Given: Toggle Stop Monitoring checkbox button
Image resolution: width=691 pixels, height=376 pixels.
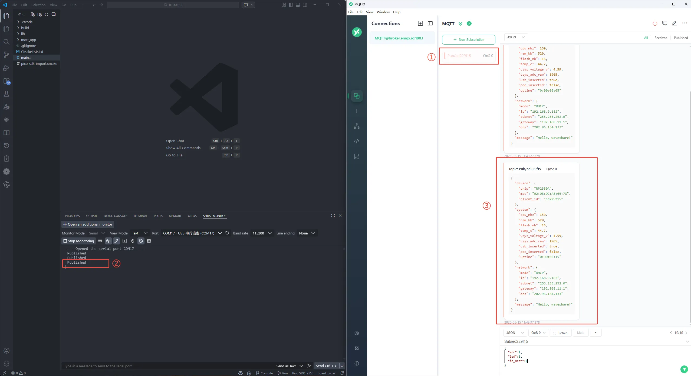Looking at the screenshot, I should pyautogui.click(x=79, y=241).
